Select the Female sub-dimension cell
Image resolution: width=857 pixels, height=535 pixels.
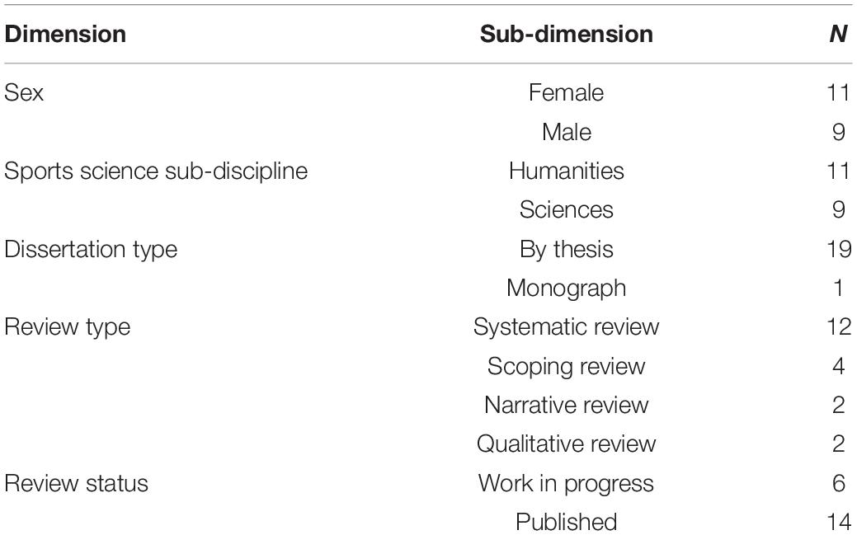(x=566, y=92)
